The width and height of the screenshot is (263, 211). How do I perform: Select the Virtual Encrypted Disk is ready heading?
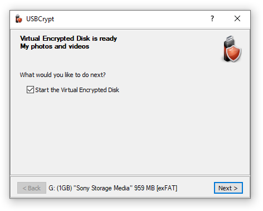(69, 39)
